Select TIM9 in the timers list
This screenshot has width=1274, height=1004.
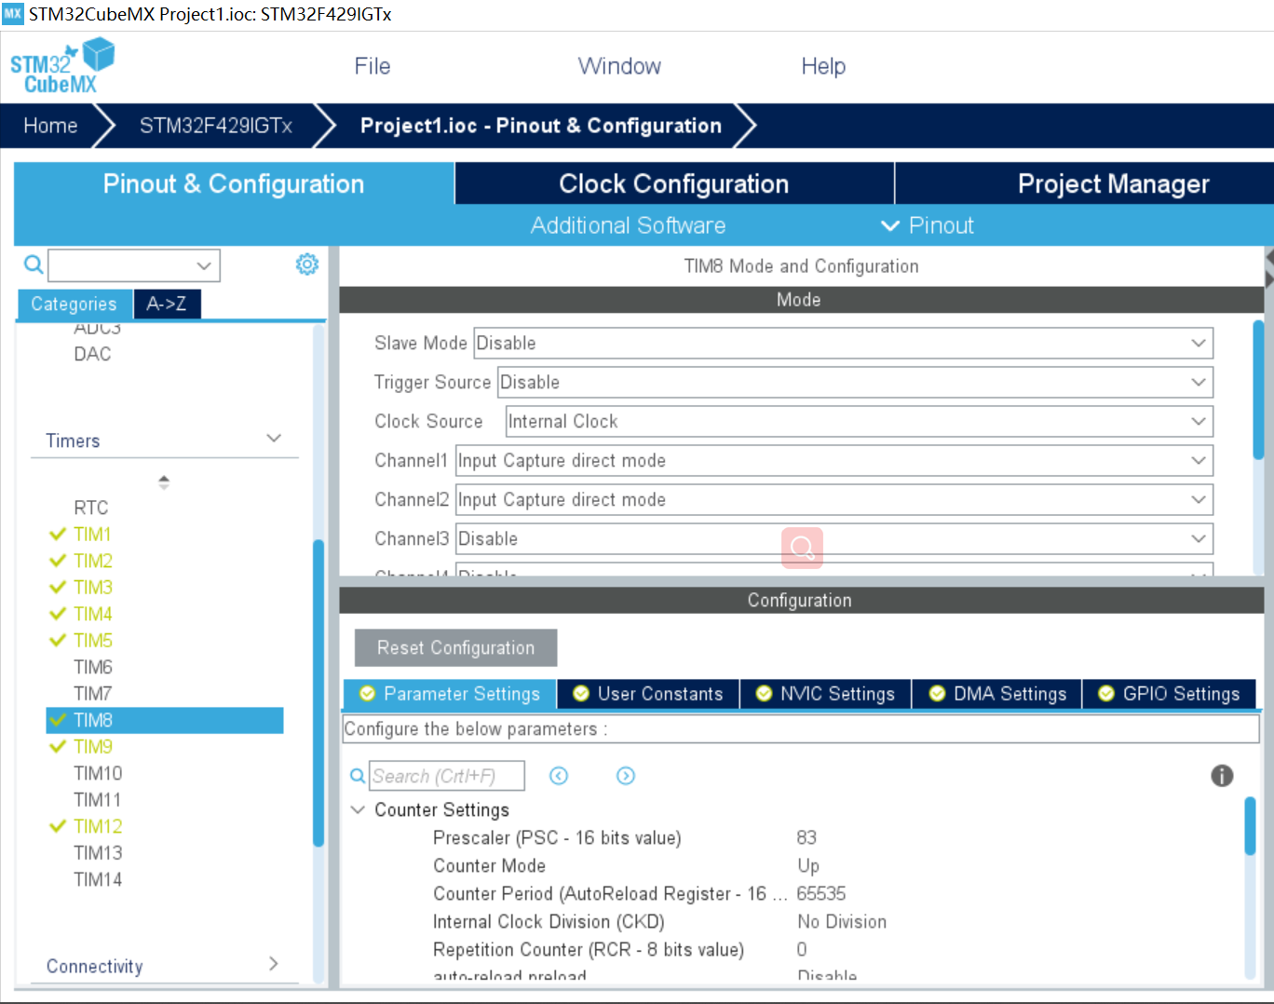[93, 746]
